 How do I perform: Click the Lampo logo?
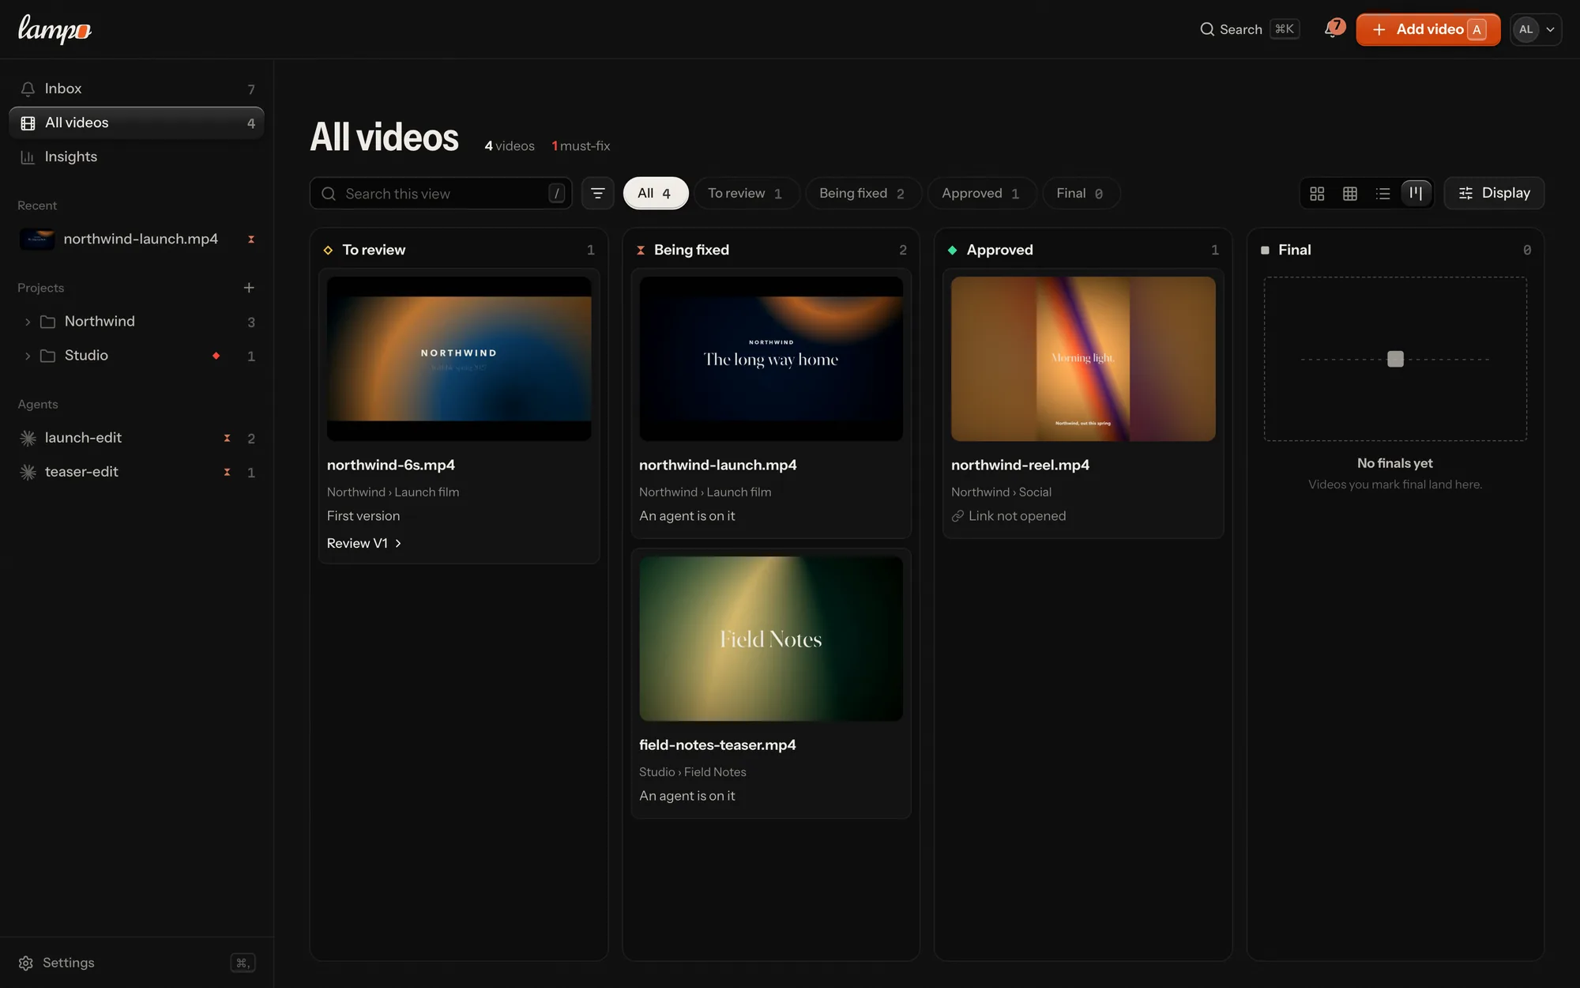click(x=55, y=29)
